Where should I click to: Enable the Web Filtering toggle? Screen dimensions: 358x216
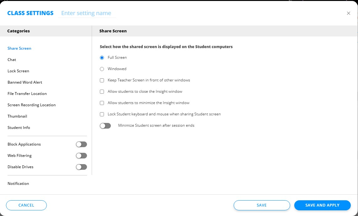pyautogui.click(x=81, y=156)
